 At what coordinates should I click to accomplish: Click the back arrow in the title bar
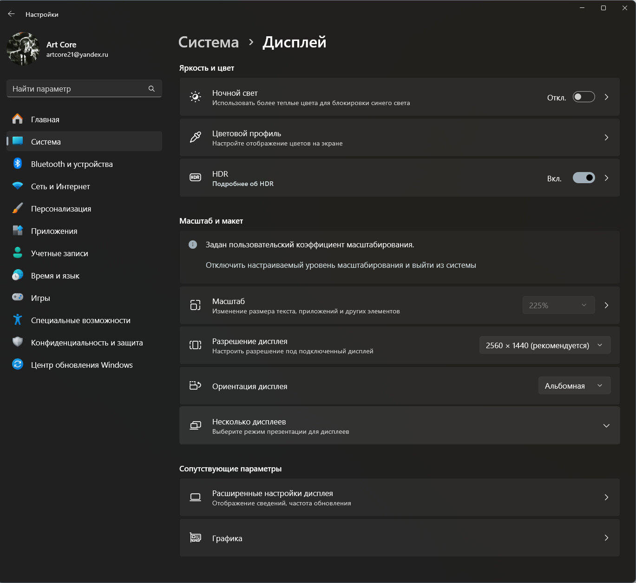coord(12,14)
